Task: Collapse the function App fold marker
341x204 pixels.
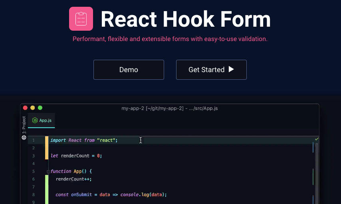Action: [x=48, y=172]
